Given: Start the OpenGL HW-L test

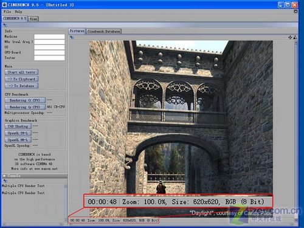Looking at the screenshot, I should 18,140.
